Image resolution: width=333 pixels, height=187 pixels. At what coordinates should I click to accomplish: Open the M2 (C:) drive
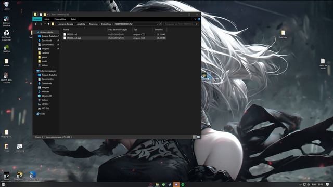click(45, 104)
